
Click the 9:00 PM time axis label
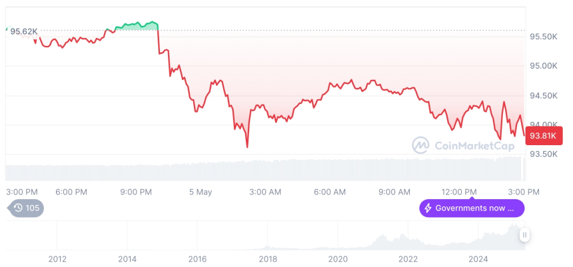coord(136,192)
